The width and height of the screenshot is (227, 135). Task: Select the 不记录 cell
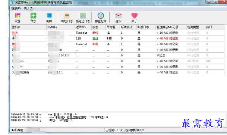tap(161, 56)
